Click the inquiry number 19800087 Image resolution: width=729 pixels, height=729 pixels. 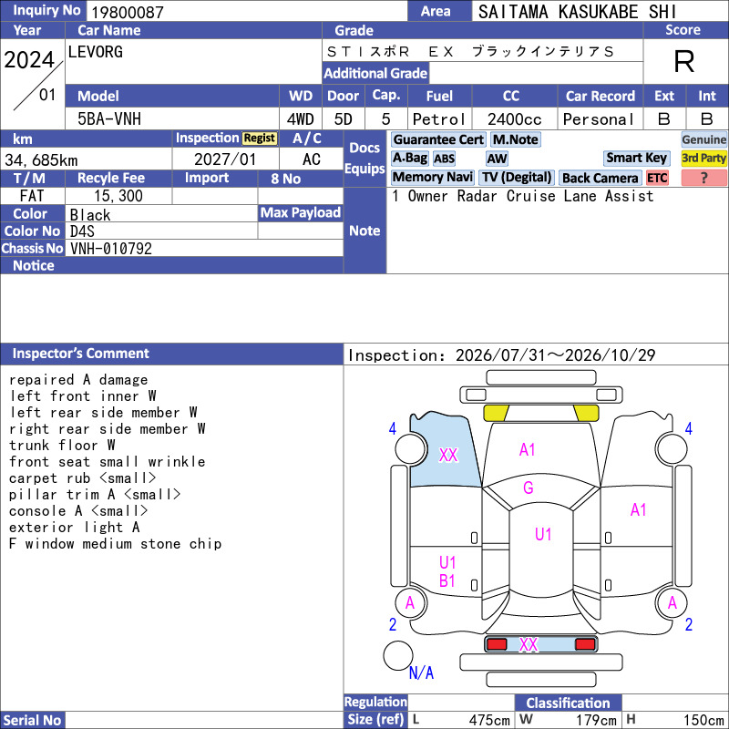(128, 12)
